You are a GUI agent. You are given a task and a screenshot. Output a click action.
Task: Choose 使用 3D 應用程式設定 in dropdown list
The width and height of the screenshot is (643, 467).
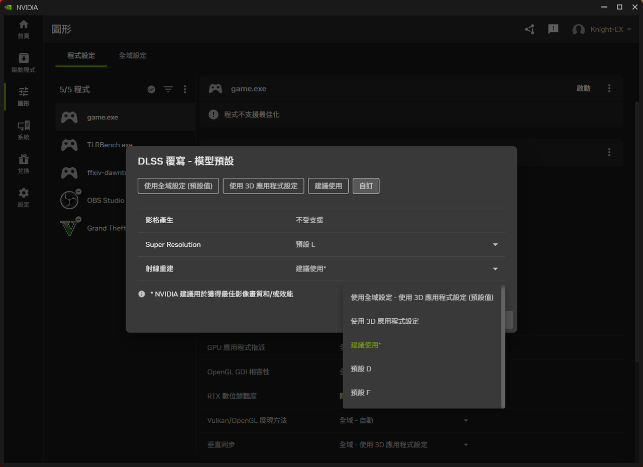(x=422, y=321)
